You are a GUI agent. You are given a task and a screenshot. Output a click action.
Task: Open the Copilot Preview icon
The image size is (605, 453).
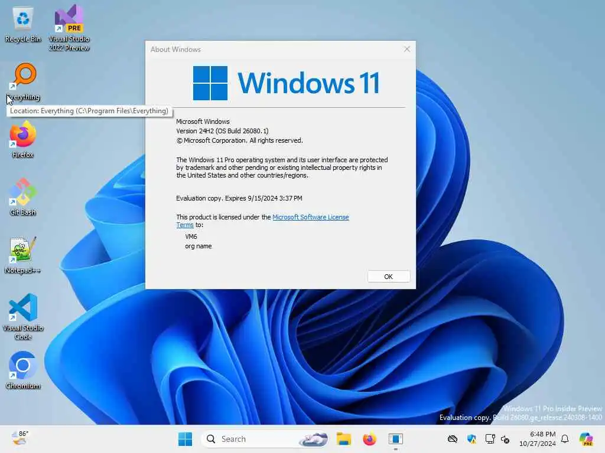click(x=586, y=439)
